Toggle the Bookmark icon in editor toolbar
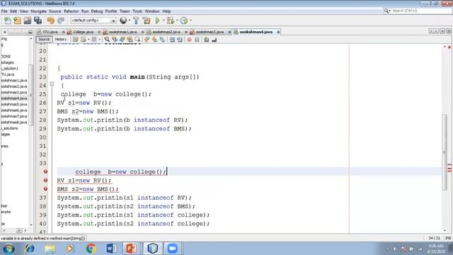 162,40
